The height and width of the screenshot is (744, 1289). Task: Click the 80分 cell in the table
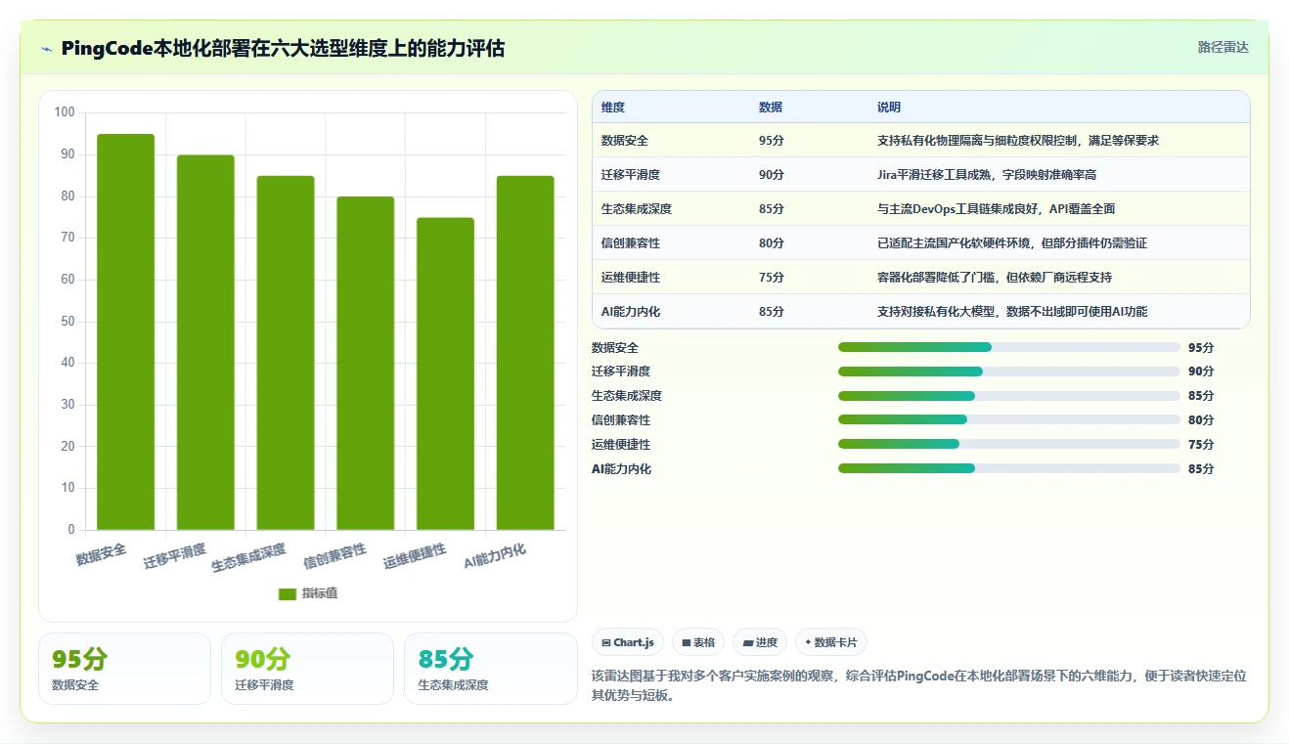tap(772, 243)
